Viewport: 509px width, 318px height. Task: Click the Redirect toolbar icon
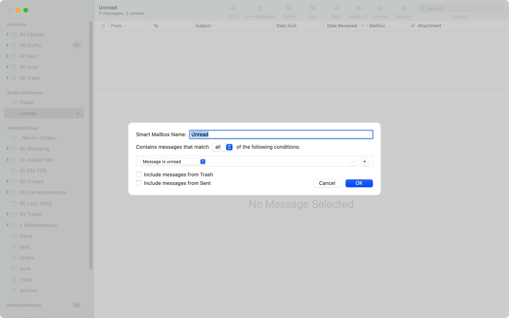404,8
